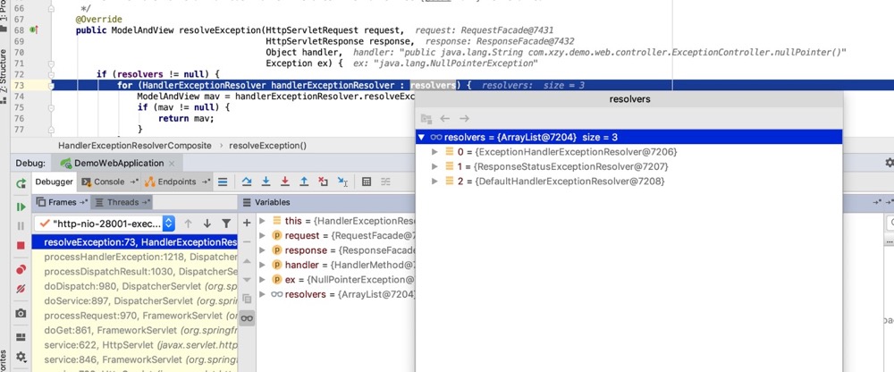Expand DefaultHandlerExceptionResolver@7208 entry
The width and height of the screenshot is (894, 372).
[x=435, y=182]
